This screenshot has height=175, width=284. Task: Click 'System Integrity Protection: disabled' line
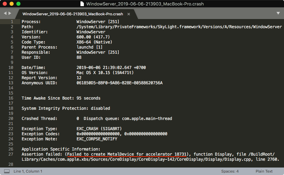point(66,108)
